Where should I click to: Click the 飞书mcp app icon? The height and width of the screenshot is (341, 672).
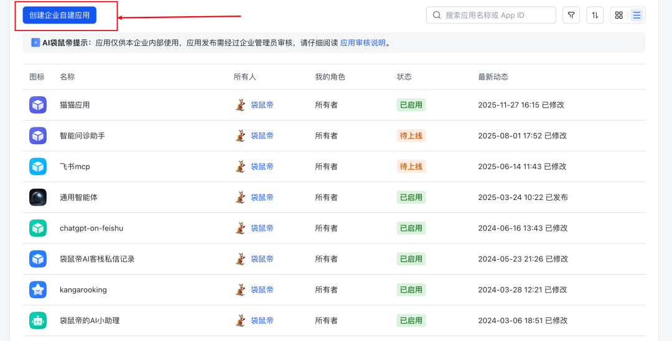[38, 166]
